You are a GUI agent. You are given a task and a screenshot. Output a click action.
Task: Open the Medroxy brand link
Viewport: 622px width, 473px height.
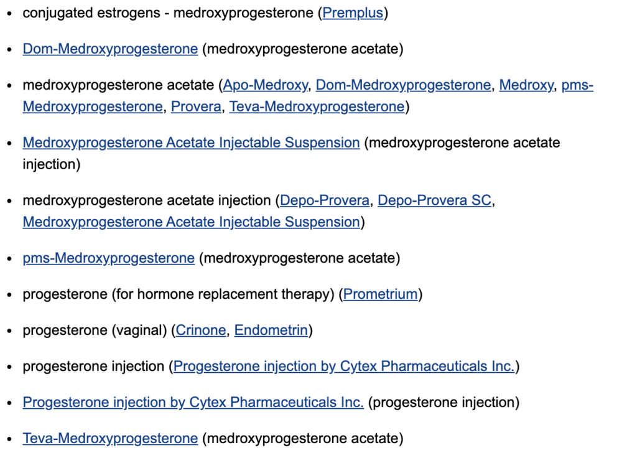pos(526,85)
